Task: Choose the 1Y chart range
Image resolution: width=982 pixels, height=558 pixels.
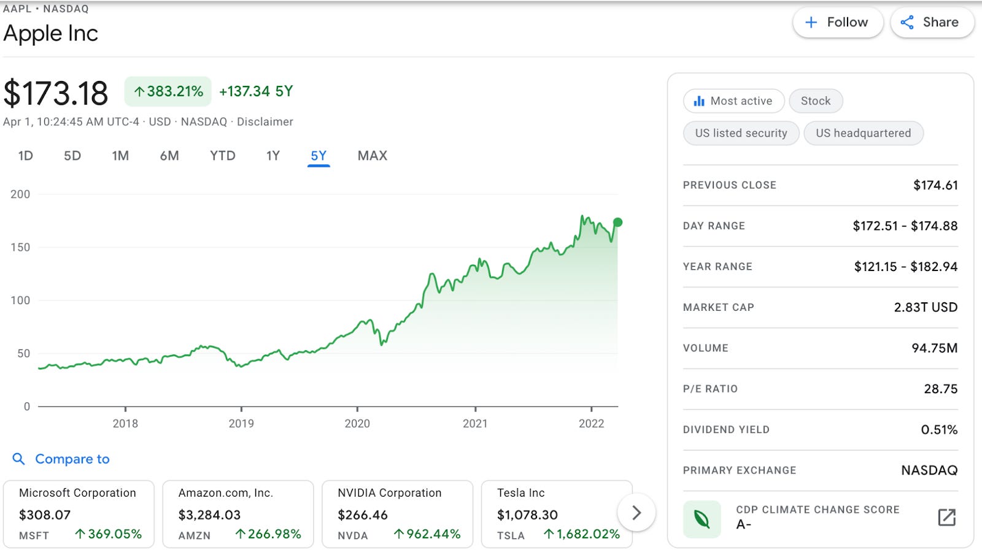Action: click(273, 156)
